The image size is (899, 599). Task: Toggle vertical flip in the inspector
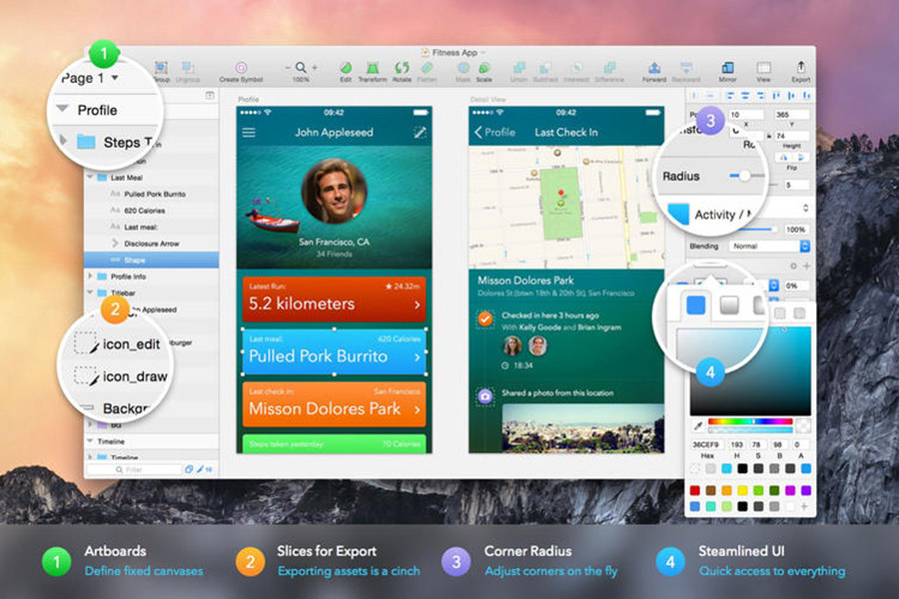(x=801, y=157)
